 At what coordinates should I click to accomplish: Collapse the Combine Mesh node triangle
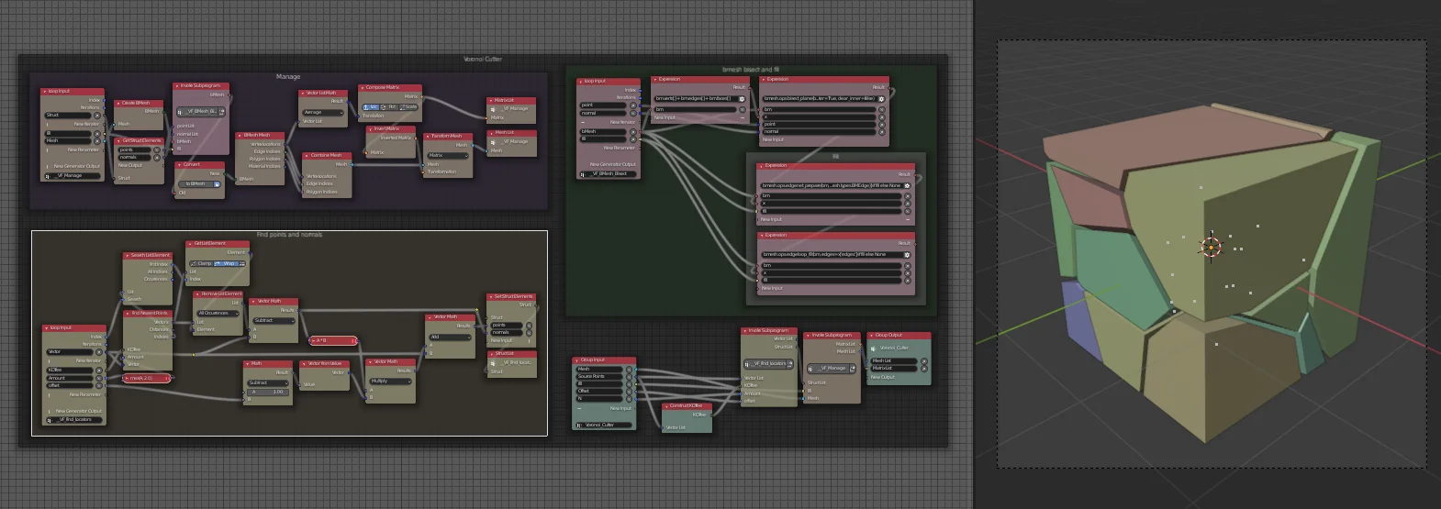(307, 156)
